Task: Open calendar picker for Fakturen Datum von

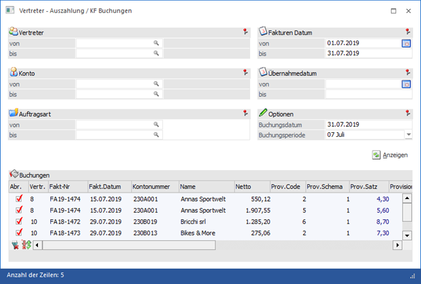Action: coord(406,43)
